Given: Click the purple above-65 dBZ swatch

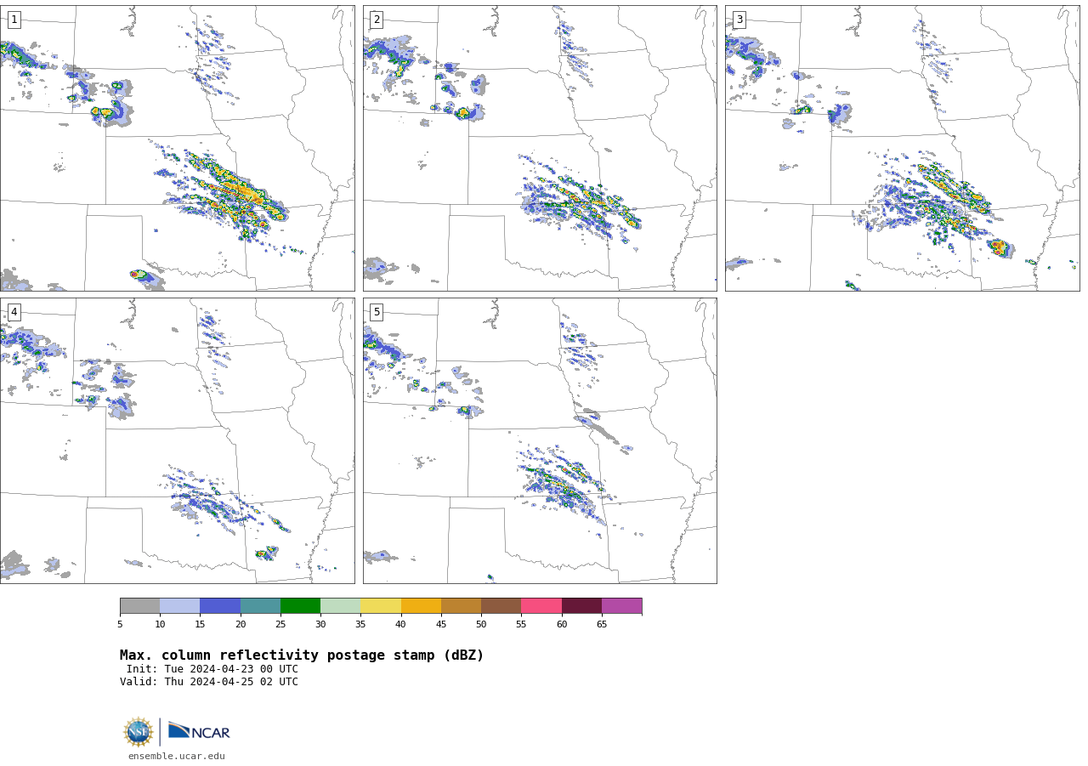Looking at the screenshot, I should tap(621, 606).
